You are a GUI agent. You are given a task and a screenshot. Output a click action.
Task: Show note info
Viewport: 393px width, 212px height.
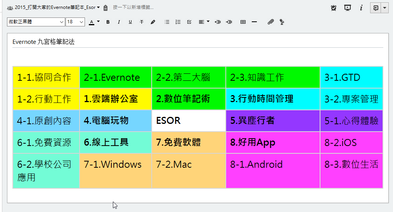(x=361, y=8)
